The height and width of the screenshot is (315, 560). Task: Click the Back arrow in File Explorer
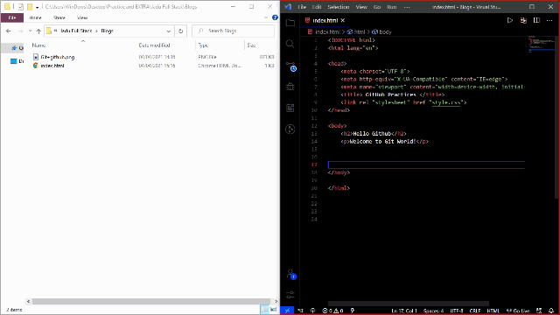coord(9,31)
